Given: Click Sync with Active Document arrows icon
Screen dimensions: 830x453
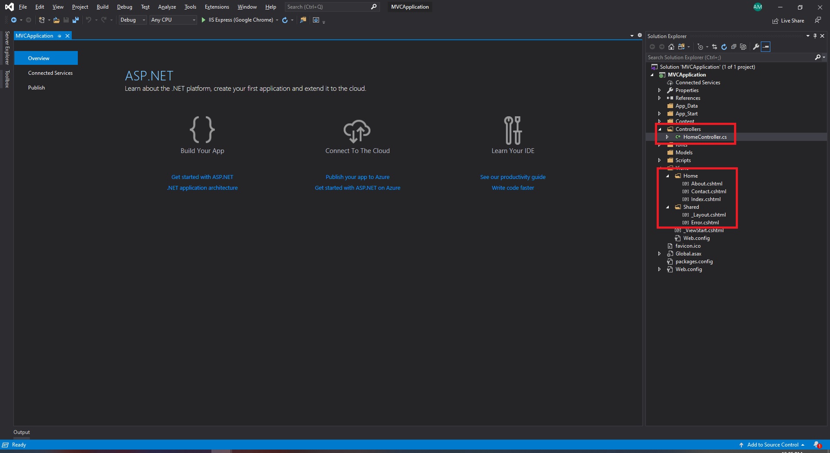Looking at the screenshot, I should point(715,47).
